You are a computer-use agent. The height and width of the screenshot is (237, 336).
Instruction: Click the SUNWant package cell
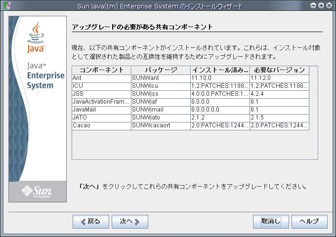coord(161,78)
